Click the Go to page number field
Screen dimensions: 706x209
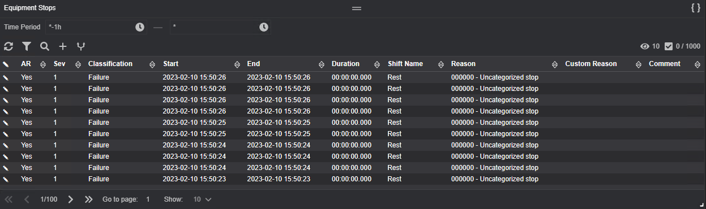148,199
